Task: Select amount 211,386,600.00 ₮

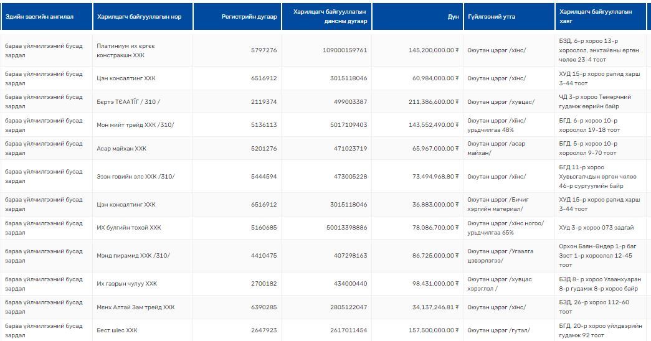Action: (434, 101)
